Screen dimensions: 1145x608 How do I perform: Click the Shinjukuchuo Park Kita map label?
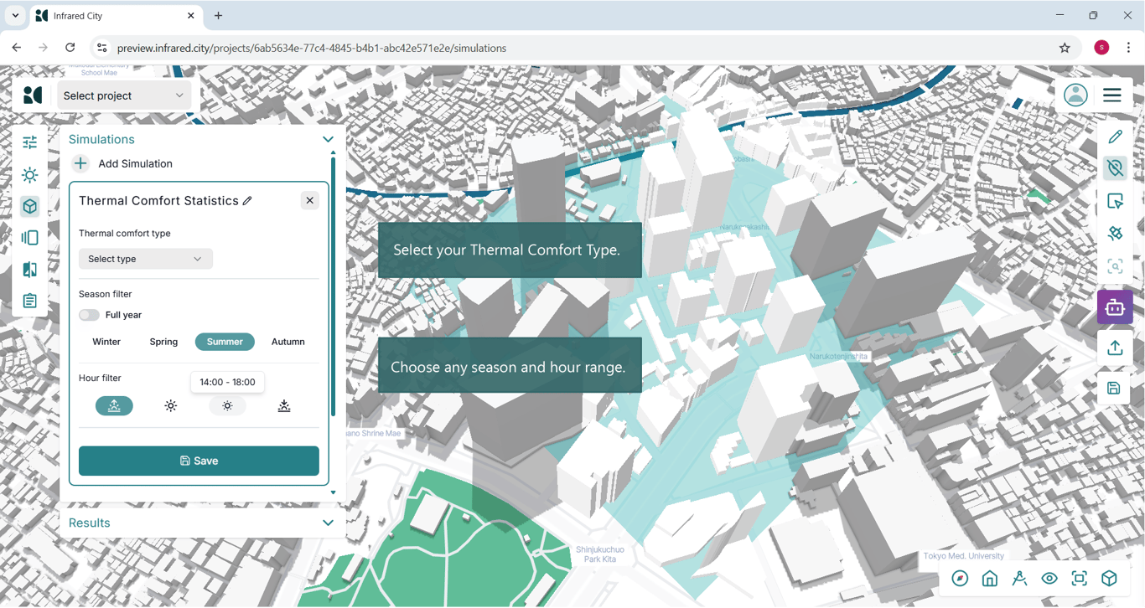click(x=600, y=554)
